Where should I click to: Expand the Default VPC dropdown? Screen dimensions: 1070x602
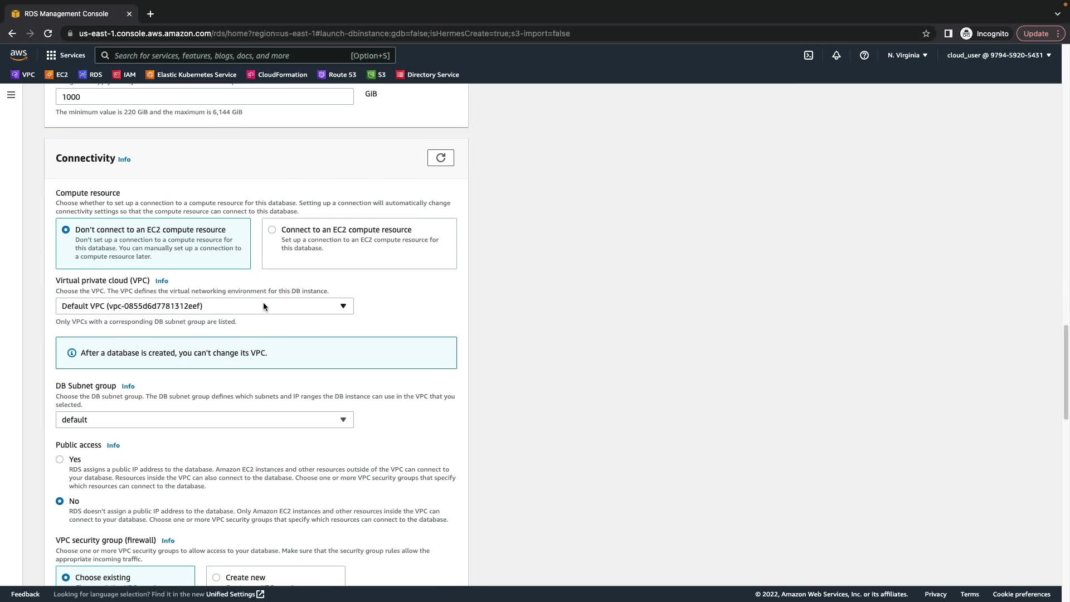(x=204, y=306)
